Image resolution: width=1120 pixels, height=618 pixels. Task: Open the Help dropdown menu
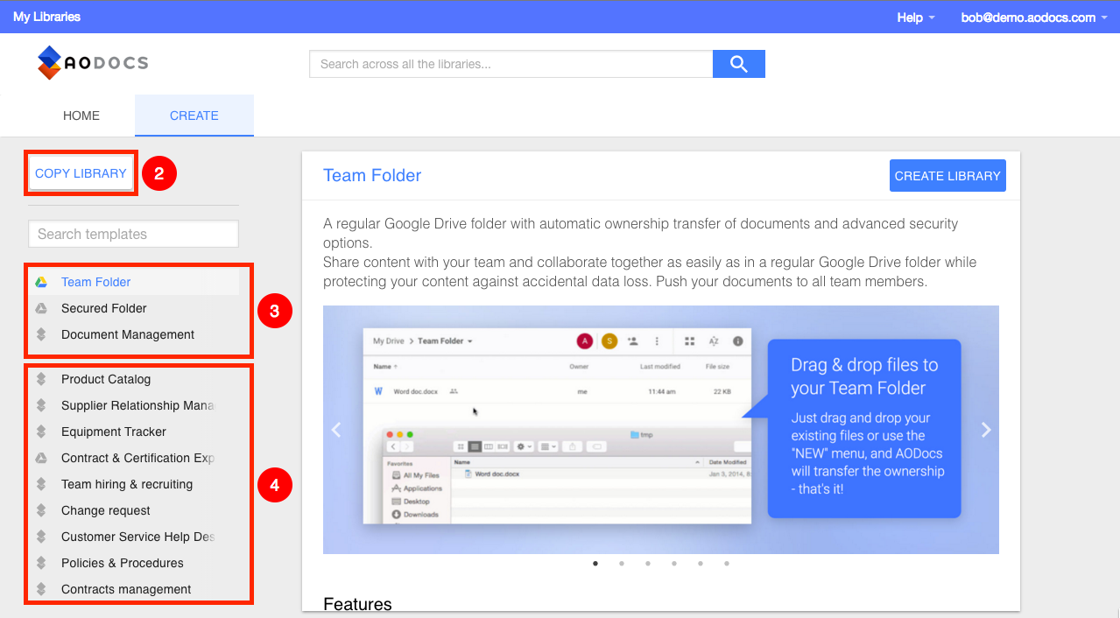916,18
